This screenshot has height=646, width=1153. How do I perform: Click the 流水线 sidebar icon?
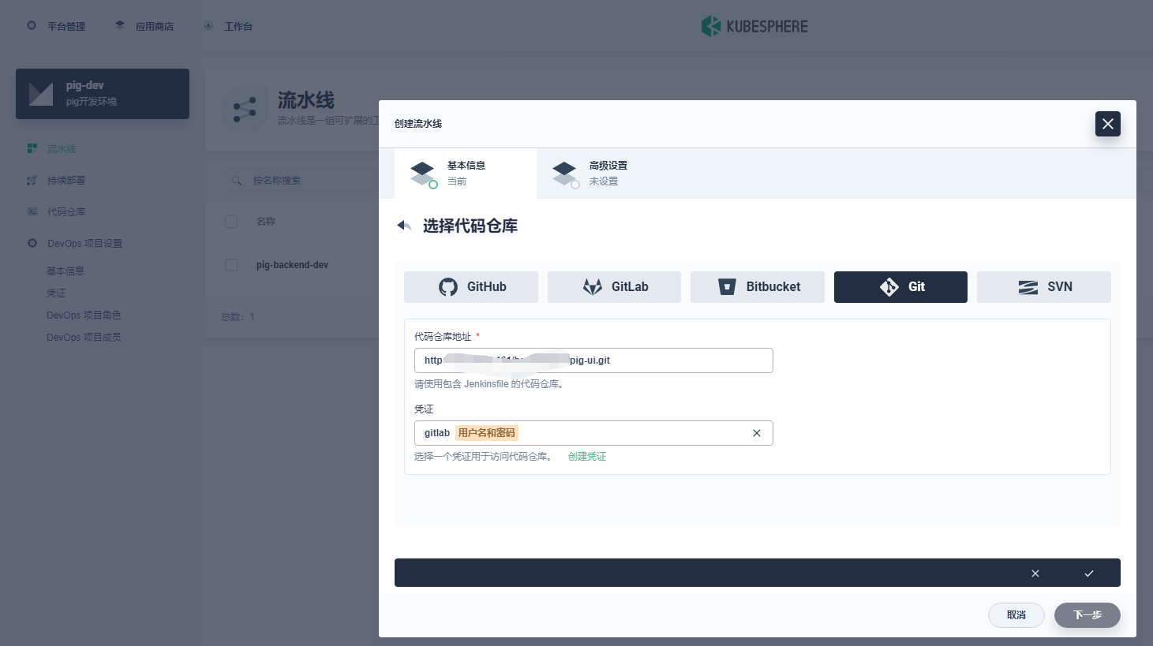(32, 148)
